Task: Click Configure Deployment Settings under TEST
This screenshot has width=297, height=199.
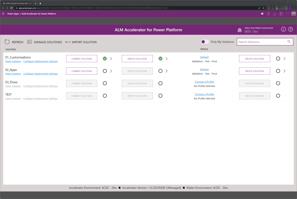Action: [x=40, y=98]
